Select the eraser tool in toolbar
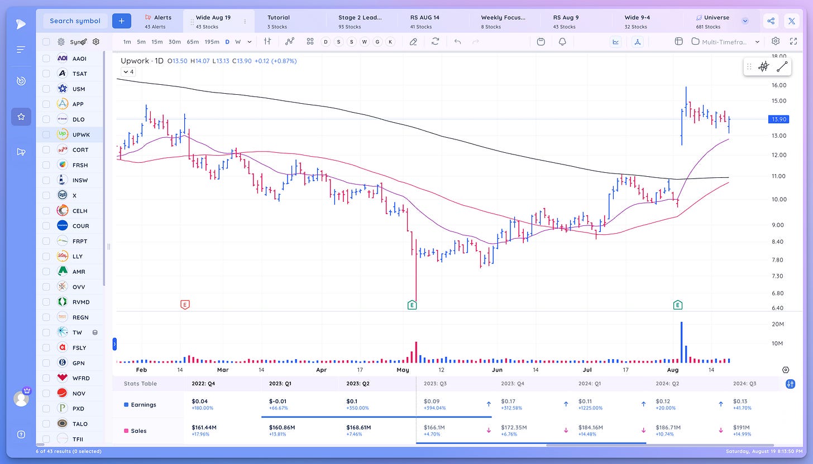This screenshot has width=813, height=464. 413,41
